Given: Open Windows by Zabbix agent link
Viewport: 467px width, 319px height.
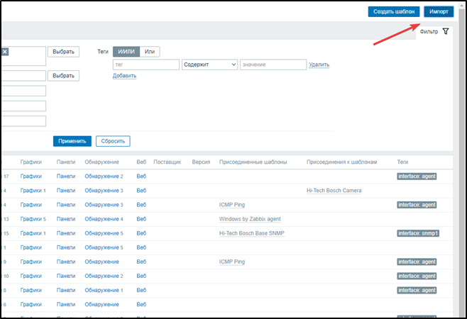Looking at the screenshot, I should (x=250, y=219).
